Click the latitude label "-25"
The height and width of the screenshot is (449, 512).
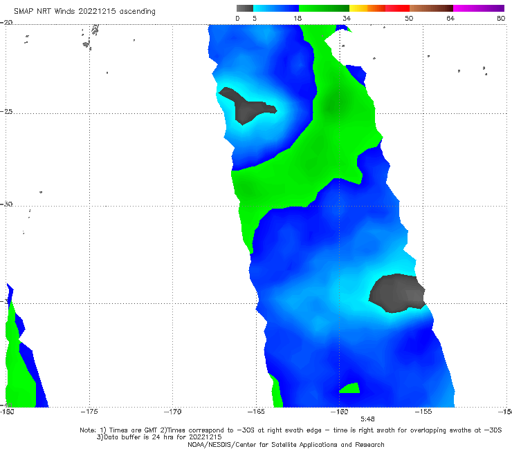[6, 111]
